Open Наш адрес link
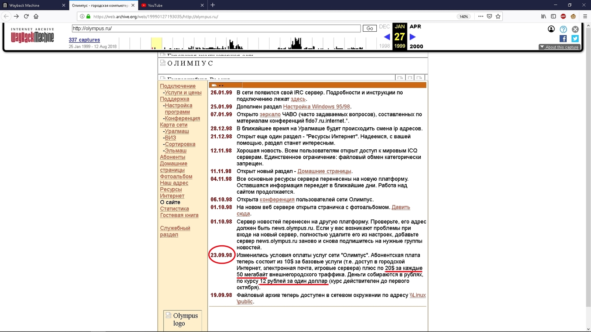 coord(174,183)
